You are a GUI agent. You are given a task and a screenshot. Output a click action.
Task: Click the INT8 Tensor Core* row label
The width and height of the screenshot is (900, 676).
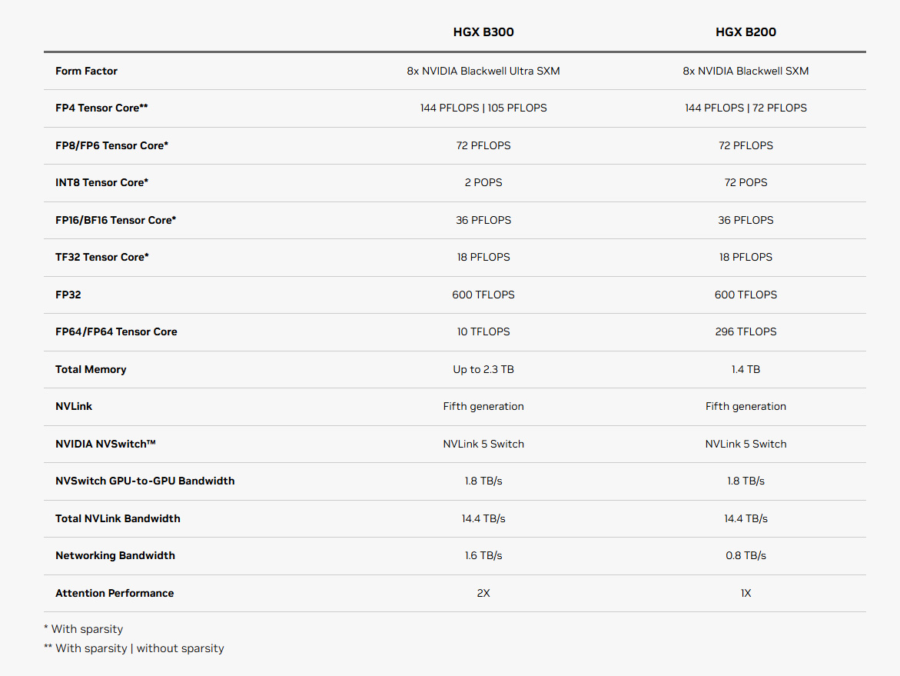(x=101, y=182)
